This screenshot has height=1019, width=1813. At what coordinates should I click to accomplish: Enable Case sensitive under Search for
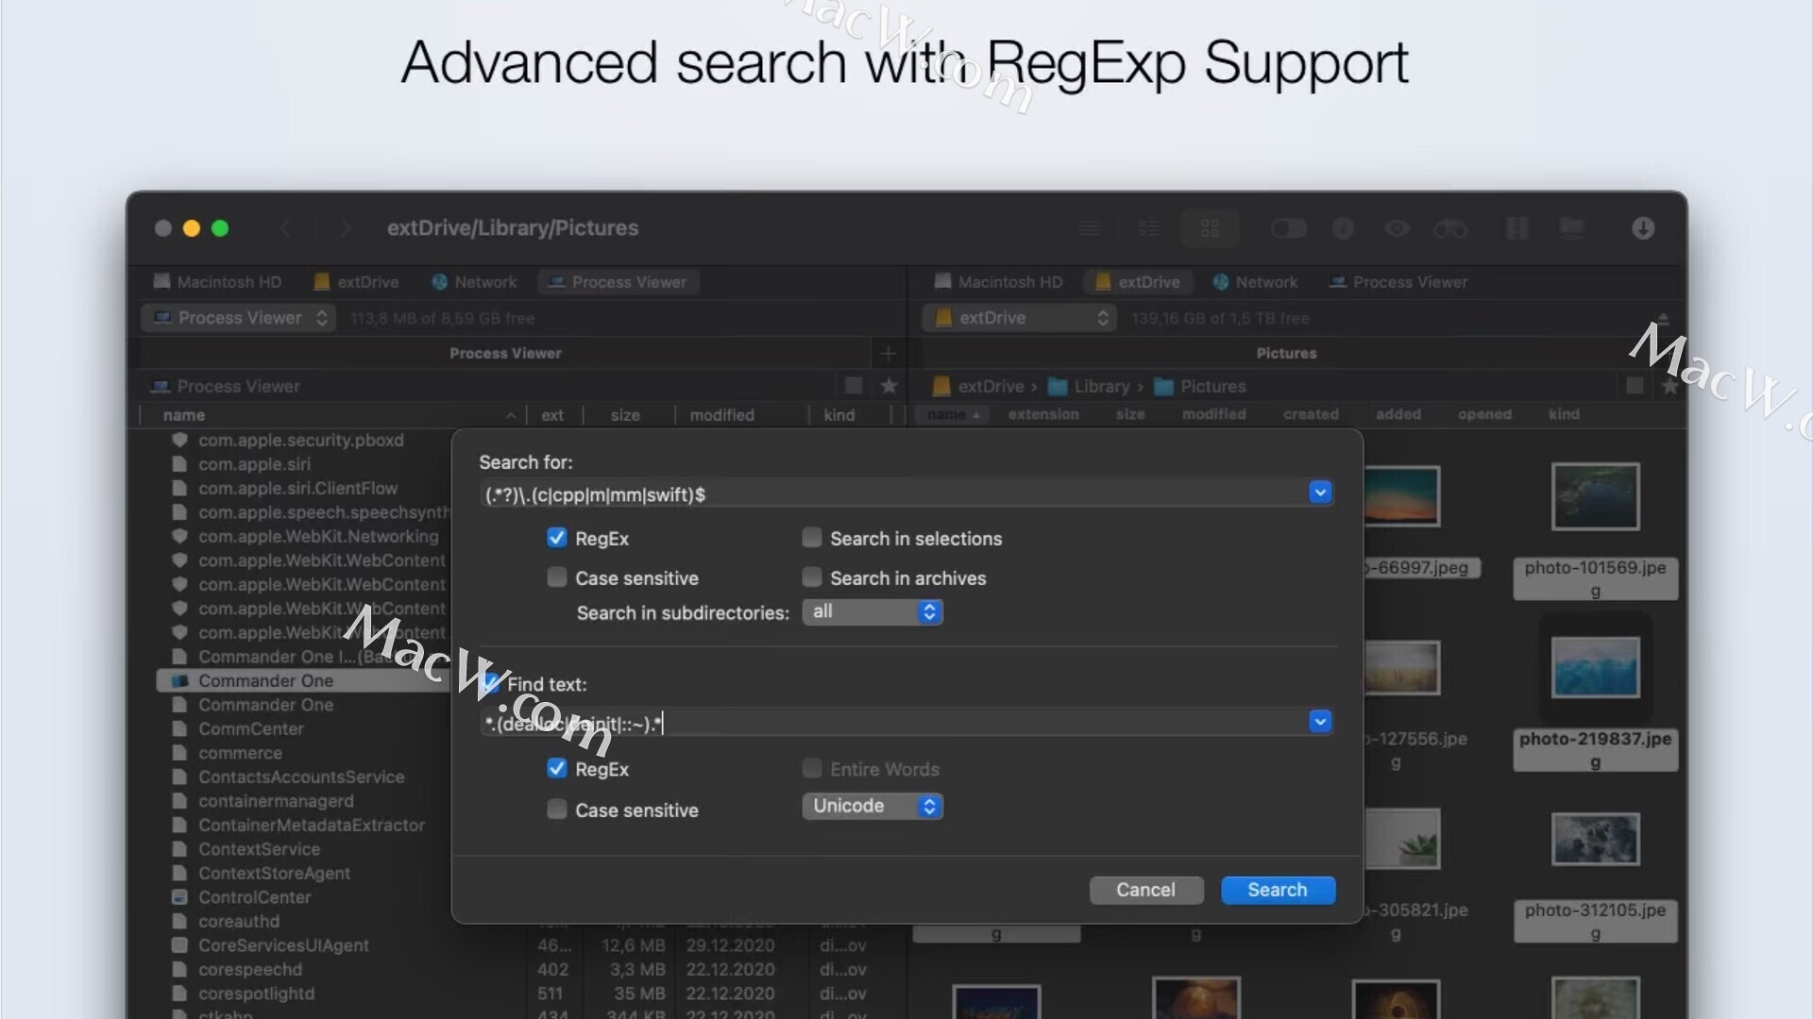click(x=557, y=577)
